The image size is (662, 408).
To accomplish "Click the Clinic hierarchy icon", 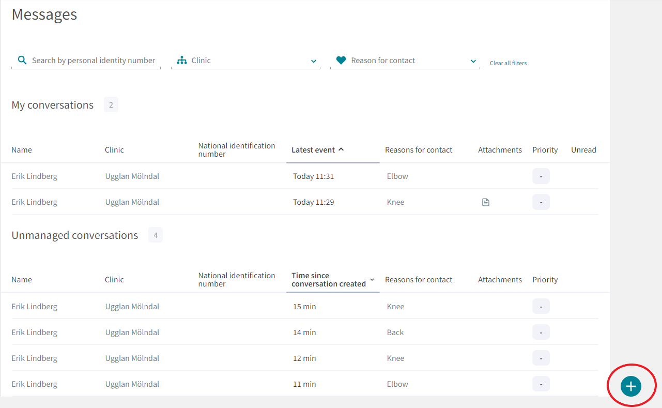I will coord(181,61).
